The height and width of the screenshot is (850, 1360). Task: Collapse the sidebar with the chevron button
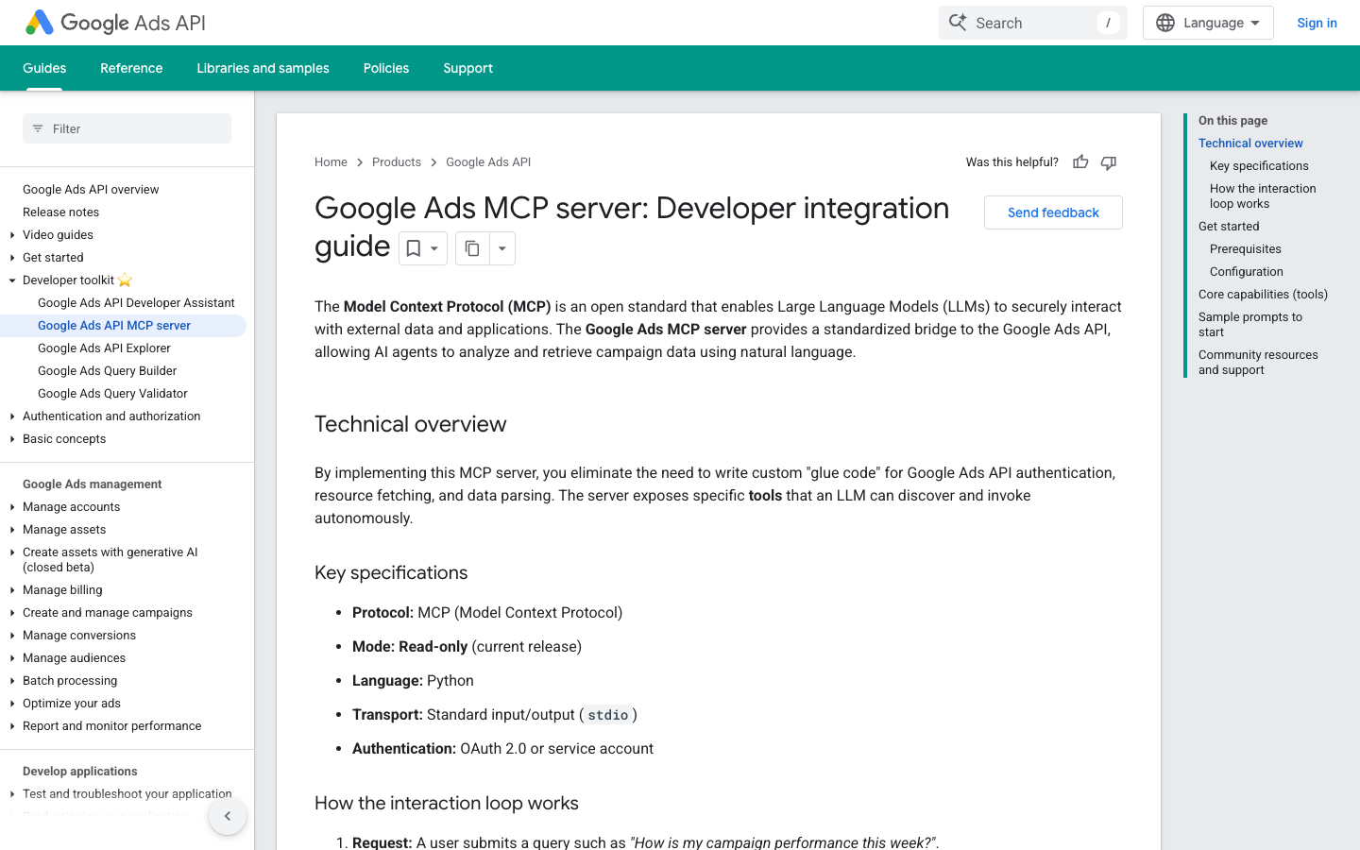228,815
